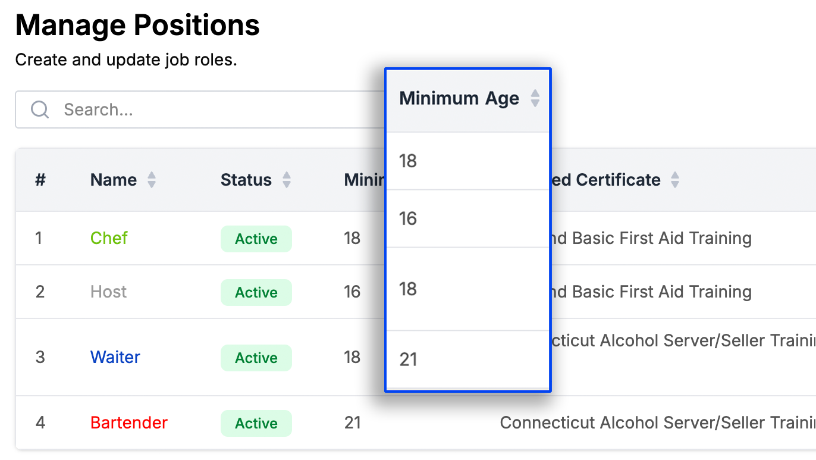816x460 pixels.
Task: Click the magnifier icon in the search box
Action: coord(40,109)
